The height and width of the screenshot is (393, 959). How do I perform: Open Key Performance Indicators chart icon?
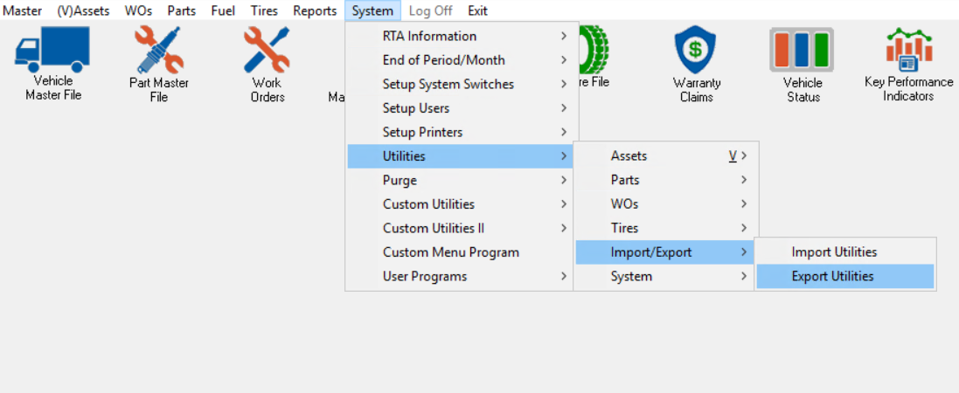point(908,51)
